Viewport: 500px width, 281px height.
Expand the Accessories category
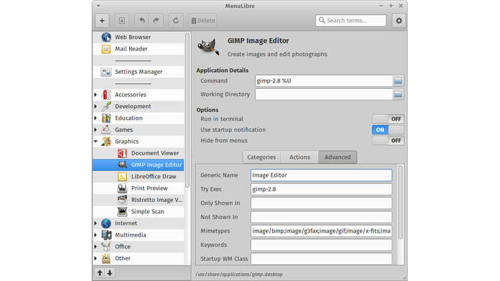[x=96, y=95]
